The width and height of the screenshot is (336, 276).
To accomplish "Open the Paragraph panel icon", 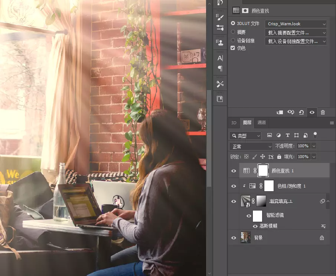I will (220, 68).
